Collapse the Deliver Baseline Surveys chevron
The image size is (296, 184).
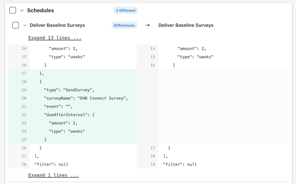tap(25, 25)
